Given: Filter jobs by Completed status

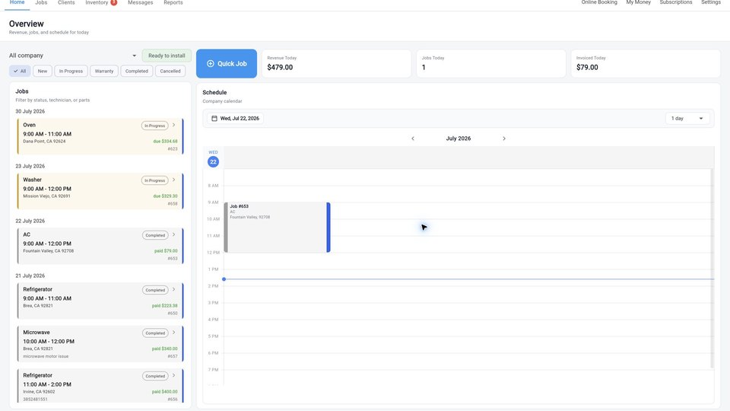Looking at the screenshot, I should click(136, 72).
